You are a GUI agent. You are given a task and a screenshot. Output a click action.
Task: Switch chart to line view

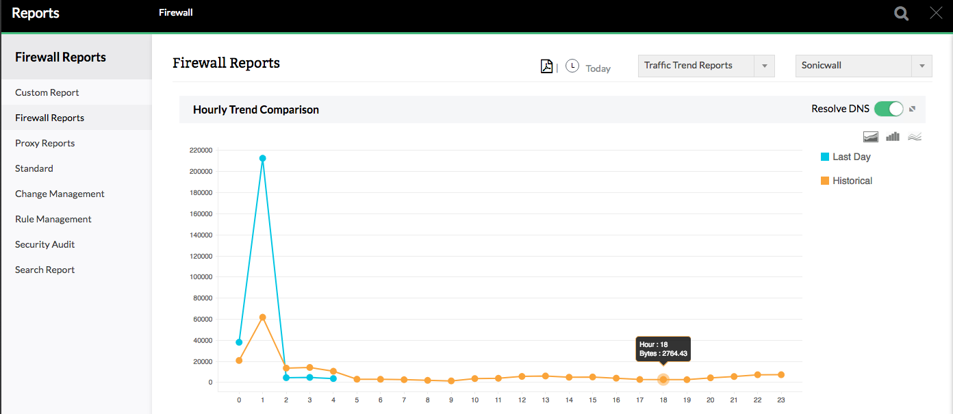914,136
